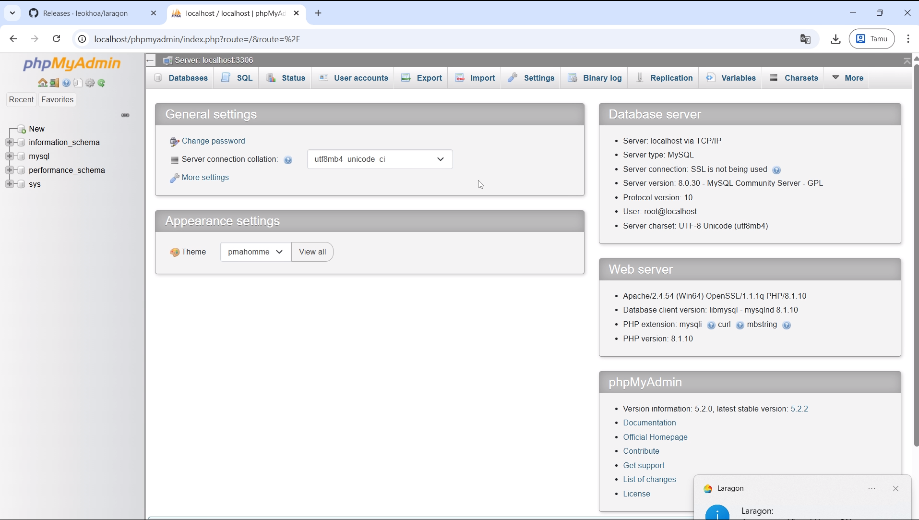Open Google Translate icon in address bar
919x520 pixels.
pos(805,39)
